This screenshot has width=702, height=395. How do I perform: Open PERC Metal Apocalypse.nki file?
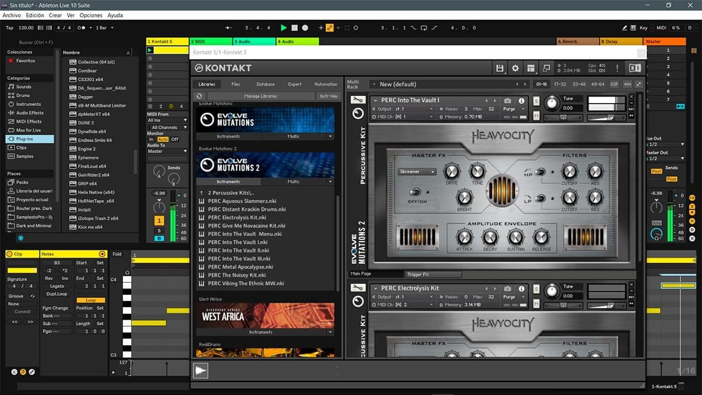(240, 267)
